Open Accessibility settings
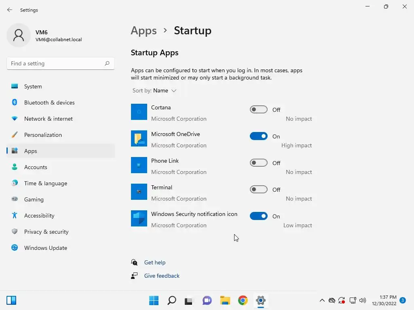414x310 pixels. (61, 216)
